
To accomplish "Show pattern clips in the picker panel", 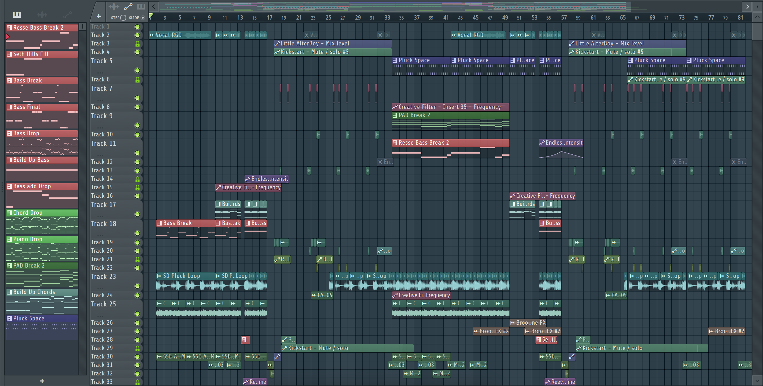I will (17, 15).
